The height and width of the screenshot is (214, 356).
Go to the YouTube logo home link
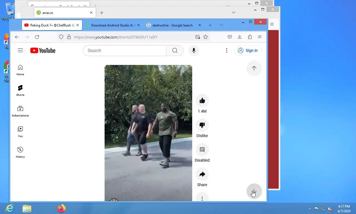pos(43,50)
